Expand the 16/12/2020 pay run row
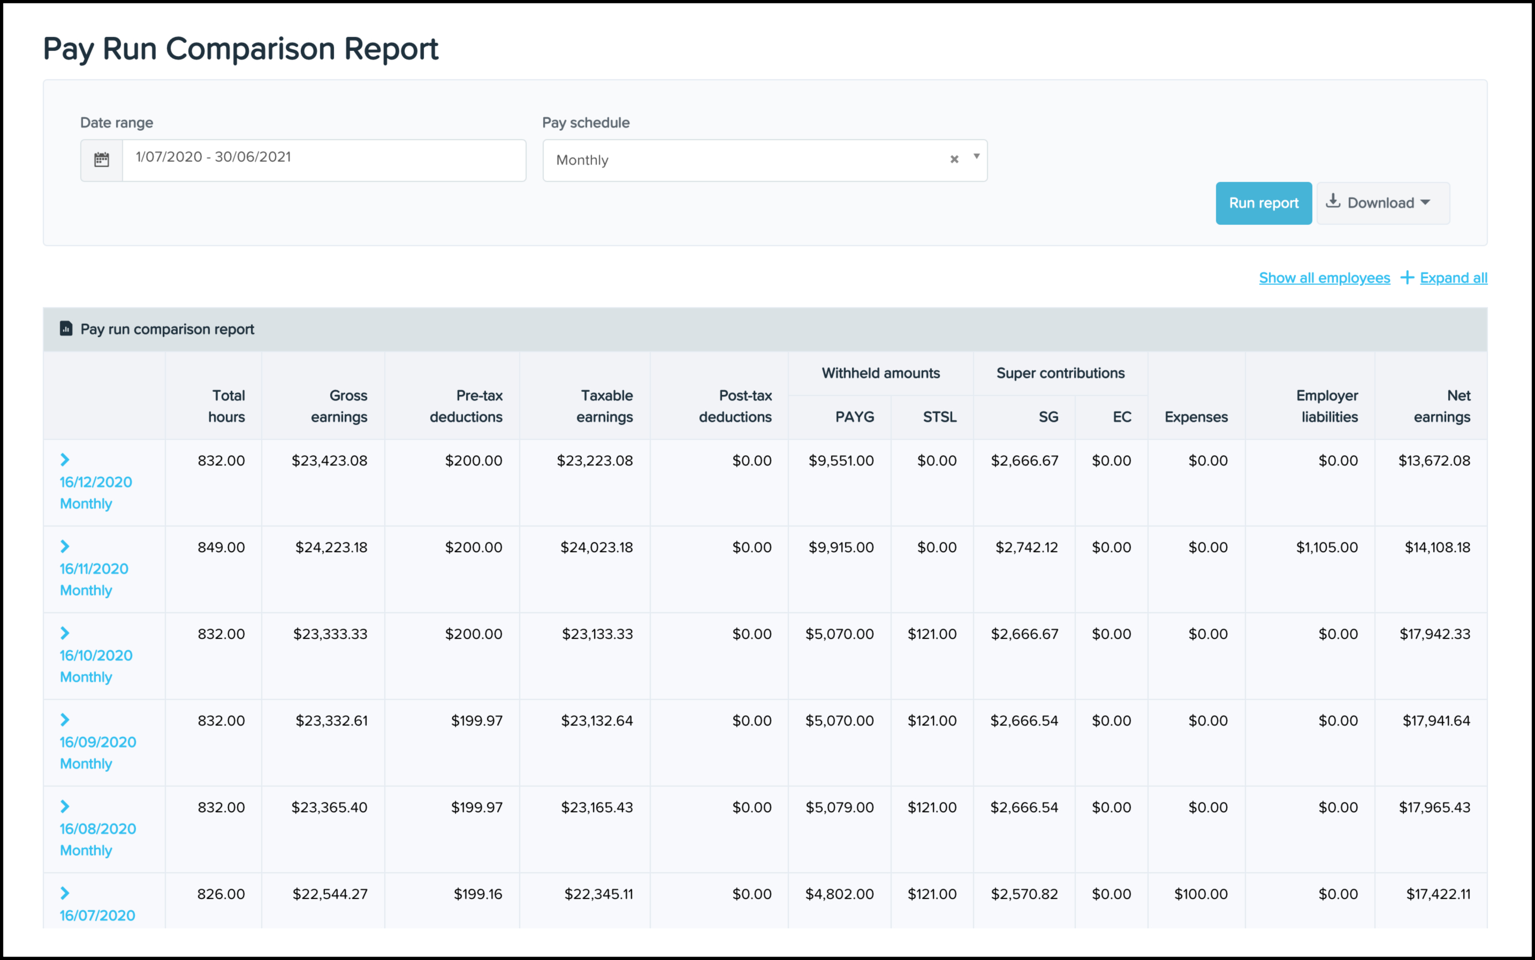This screenshot has width=1535, height=960. (x=65, y=460)
